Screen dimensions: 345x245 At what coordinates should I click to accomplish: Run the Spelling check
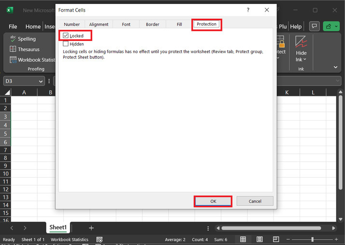pyautogui.click(x=23, y=39)
